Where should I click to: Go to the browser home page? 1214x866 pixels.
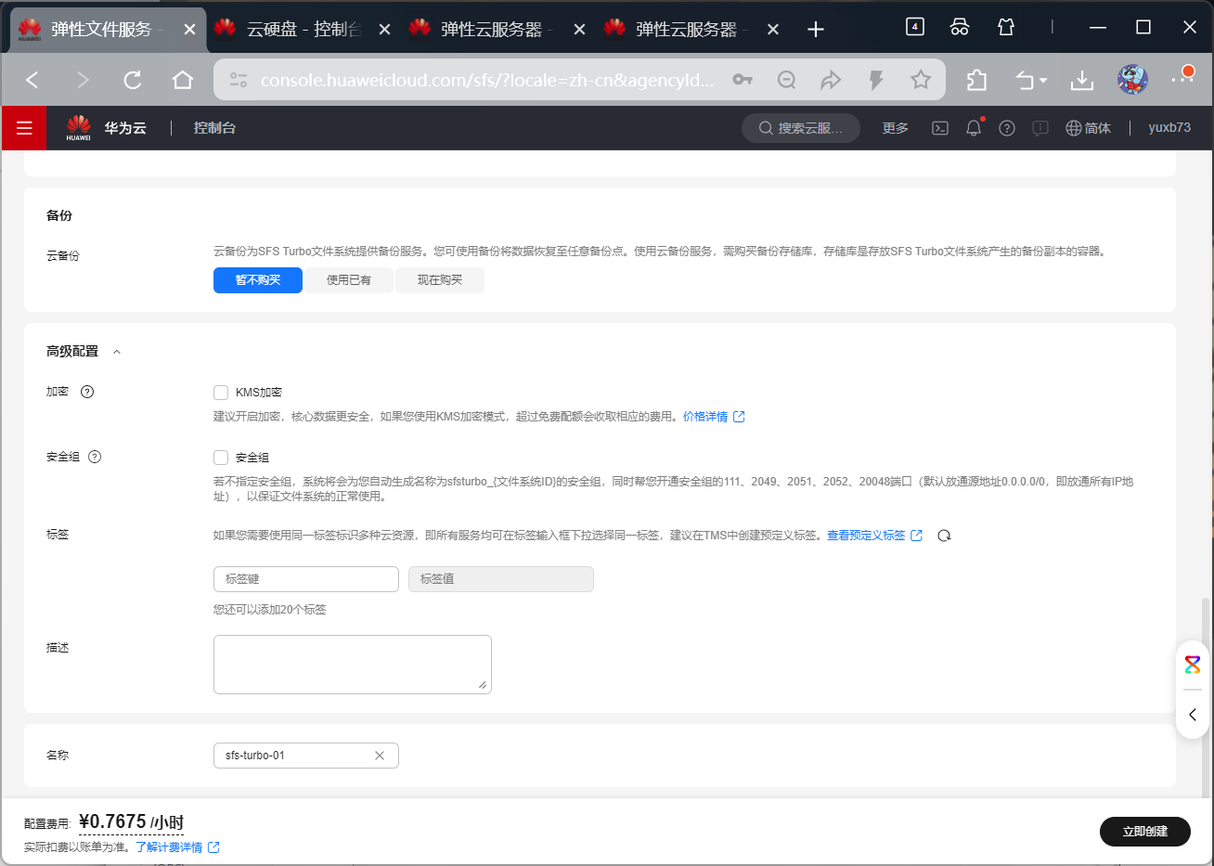click(183, 80)
